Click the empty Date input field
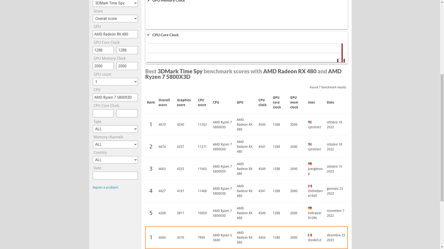Image resolution: width=444 pixels, height=249 pixels. coord(115,176)
